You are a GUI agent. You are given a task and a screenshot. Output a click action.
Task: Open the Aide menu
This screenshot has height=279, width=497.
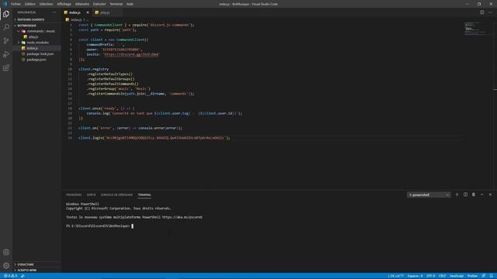pyautogui.click(x=130, y=4)
